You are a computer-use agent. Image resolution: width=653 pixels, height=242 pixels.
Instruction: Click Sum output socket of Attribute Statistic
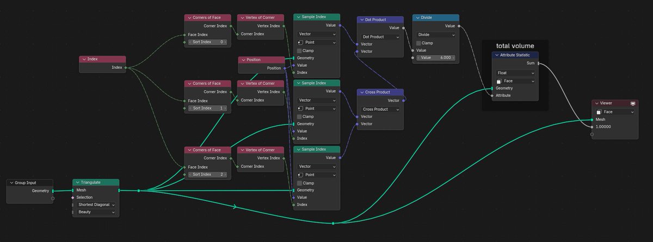click(539, 63)
